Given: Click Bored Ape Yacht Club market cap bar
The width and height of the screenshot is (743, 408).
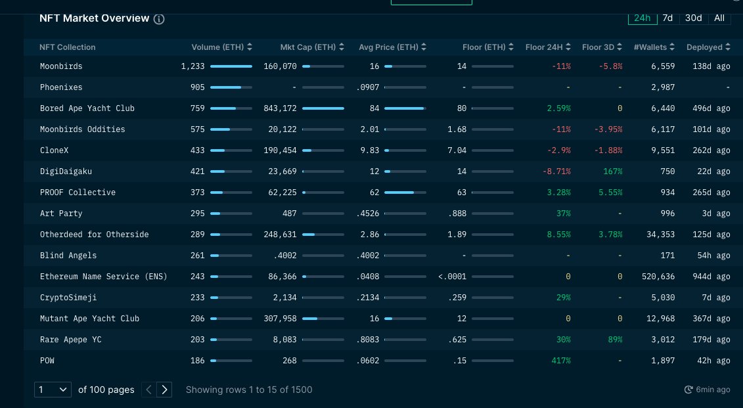Looking at the screenshot, I should point(323,108).
